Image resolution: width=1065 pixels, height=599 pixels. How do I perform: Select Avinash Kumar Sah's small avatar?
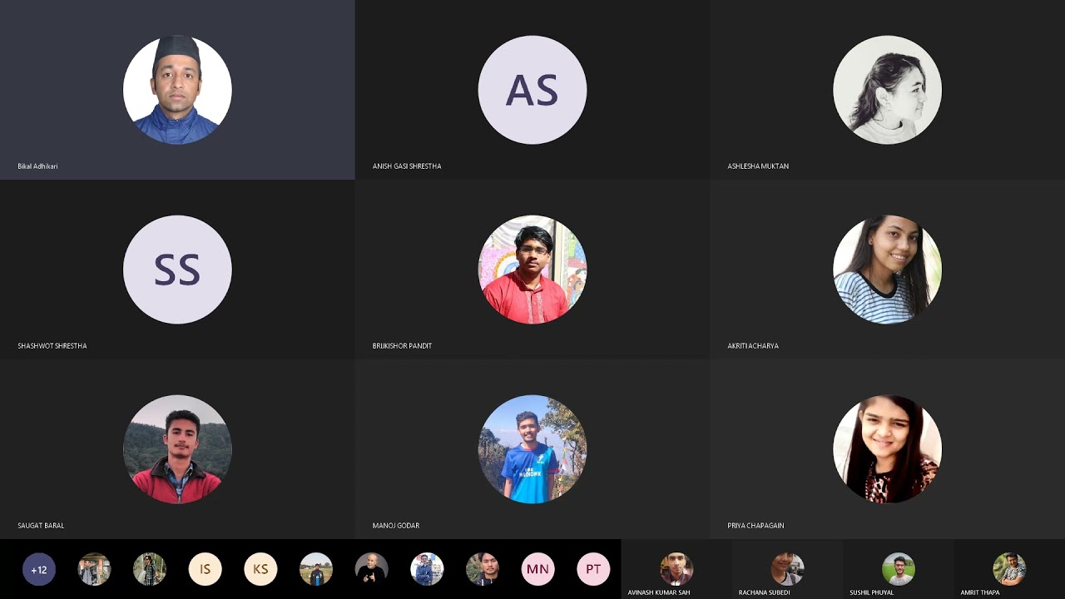click(676, 569)
